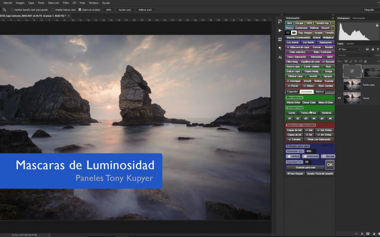Switch to the Canales tab

tap(350, 44)
